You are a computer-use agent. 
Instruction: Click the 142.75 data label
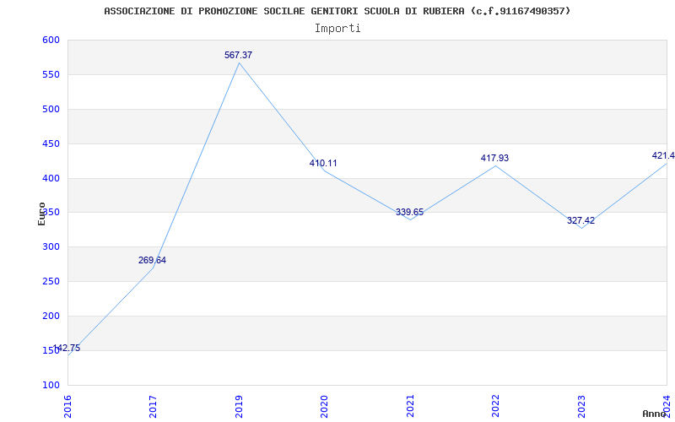tap(67, 349)
